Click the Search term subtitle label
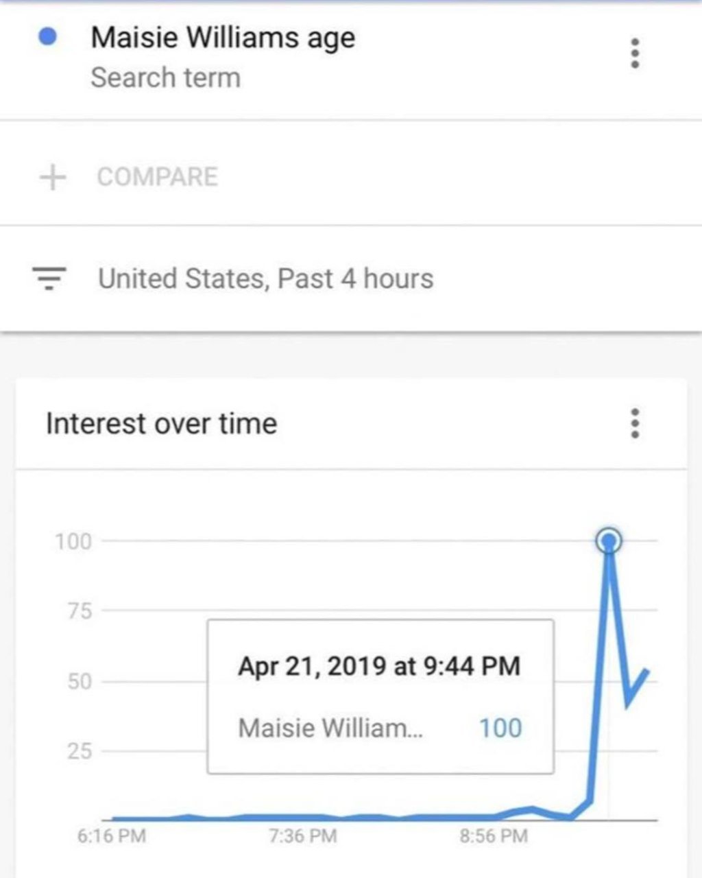This screenshot has width=702, height=878. [x=165, y=78]
